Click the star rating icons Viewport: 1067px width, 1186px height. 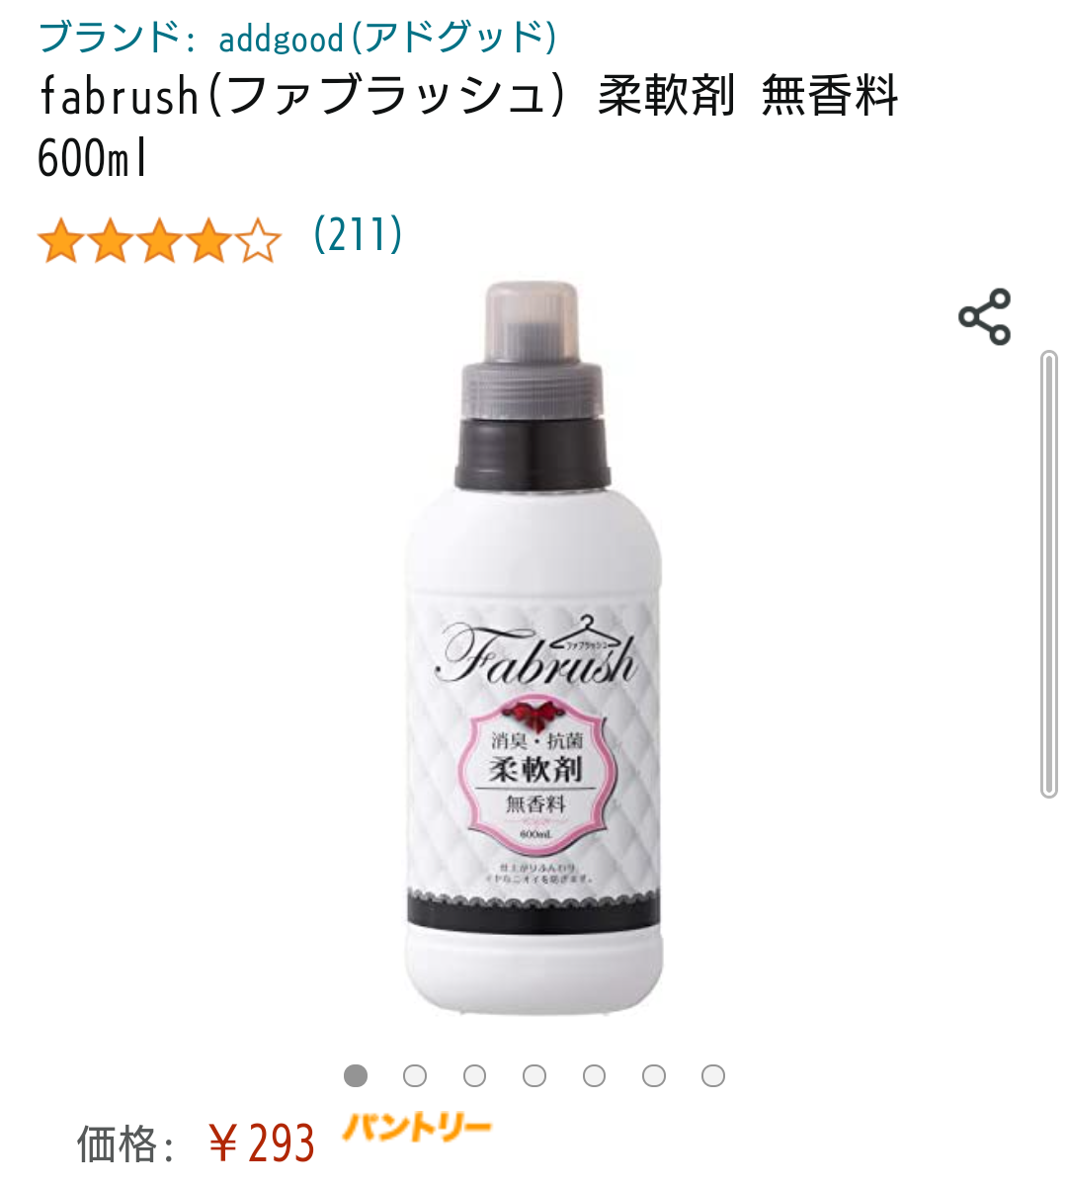click(x=159, y=241)
